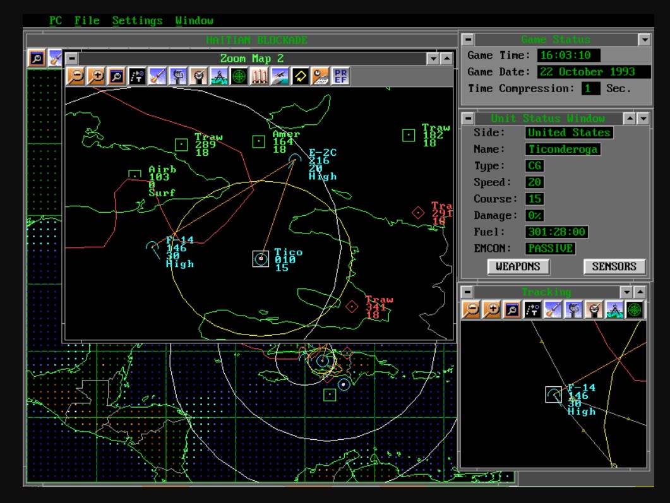Select zoom window tool in Zoom Map 2
This screenshot has height=503, width=670.
tap(117, 77)
